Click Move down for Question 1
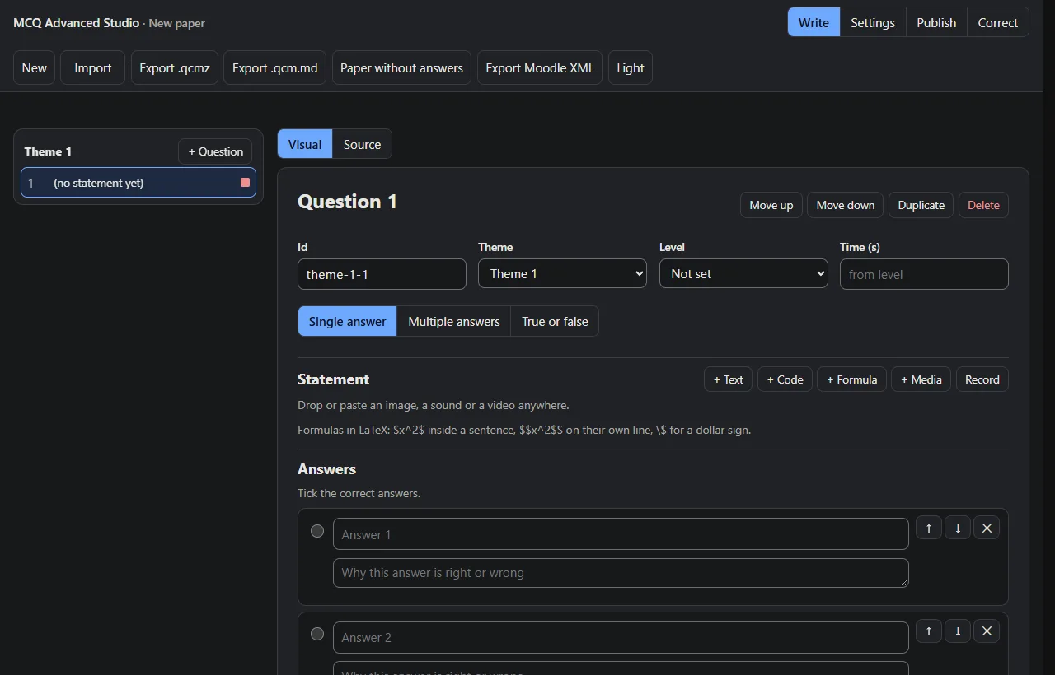The width and height of the screenshot is (1055, 675). (846, 205)
